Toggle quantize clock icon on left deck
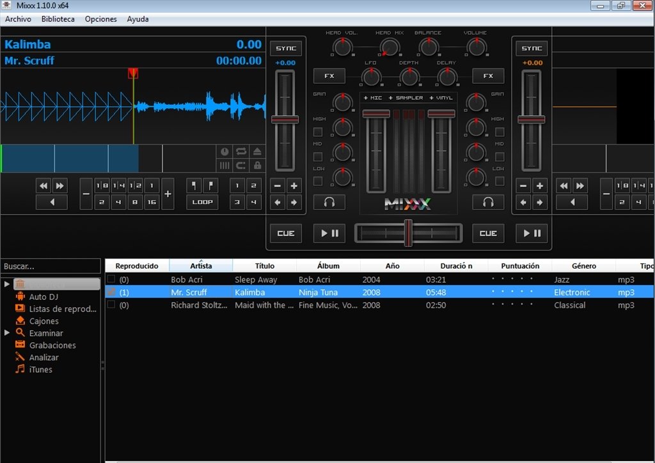Screen dimensions: 655x463 (x=225, y=152)
